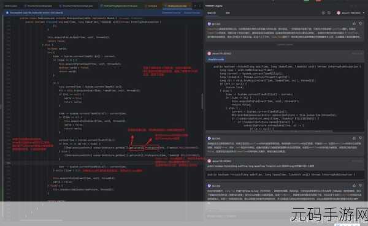The height and width of the screenshot is (226, 368).
Task: Select the second chat panel tab
Action: point(228,13)
